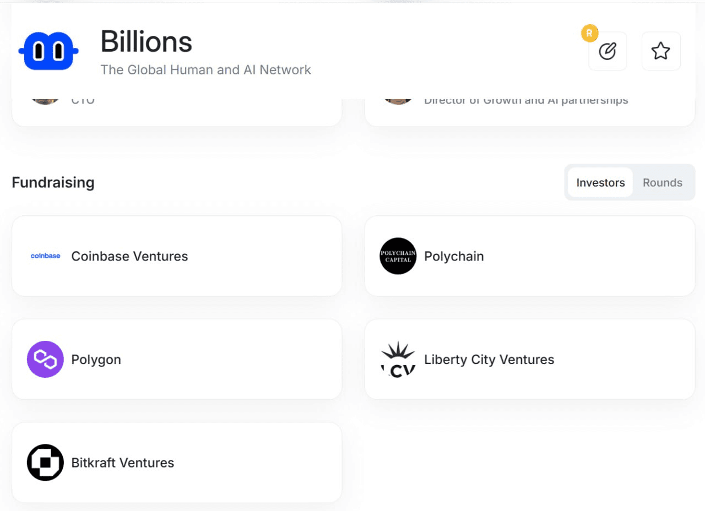Open the Polychain investor name link
Screen dimensions: 705x511
click(x=454, y=256)
